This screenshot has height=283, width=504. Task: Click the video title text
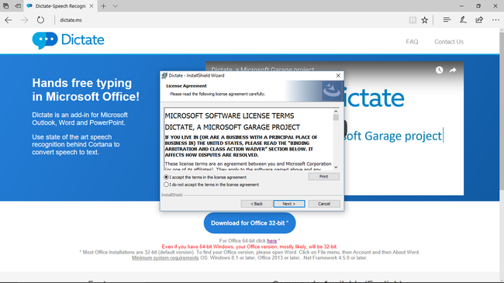pos(263,70)
